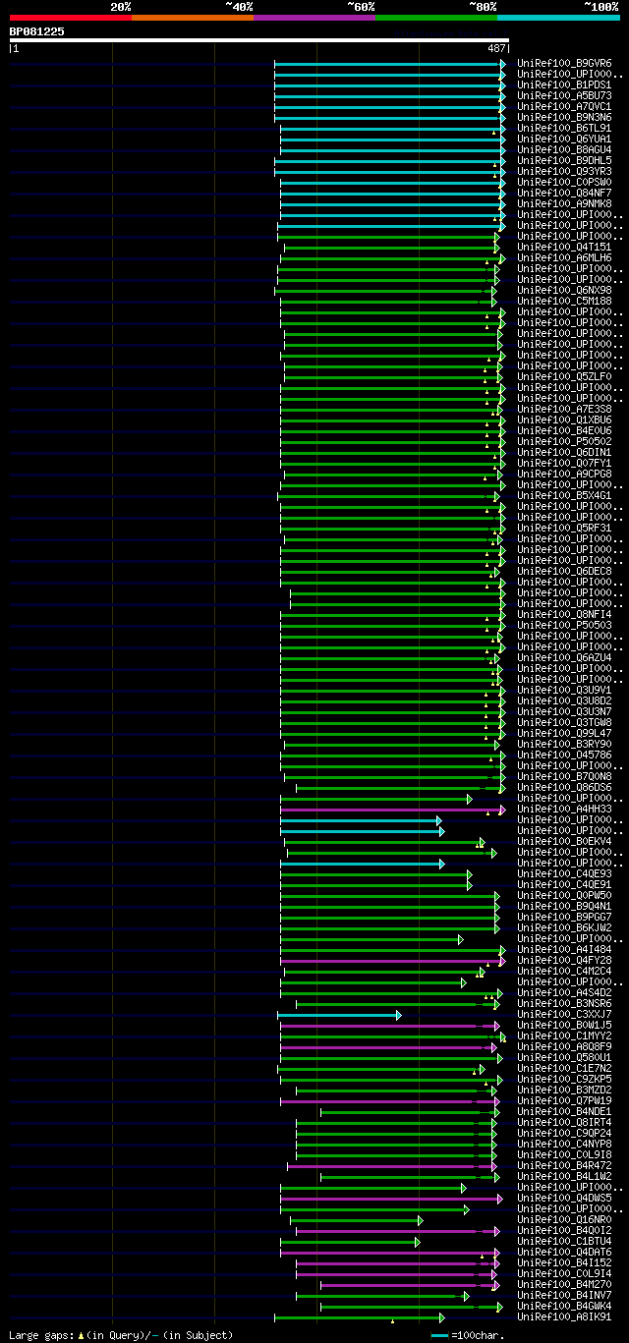629x1343 pixels.
Task: Select the UniRef100_P50502 label
Action: point(563,441)
